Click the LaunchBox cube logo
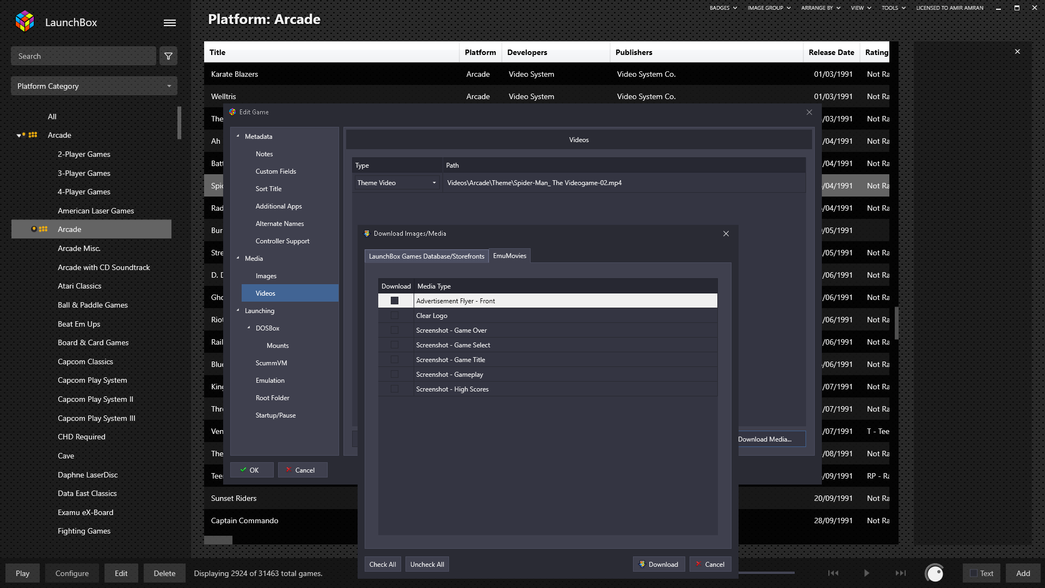1045x588 pixels. coord(25,21)
